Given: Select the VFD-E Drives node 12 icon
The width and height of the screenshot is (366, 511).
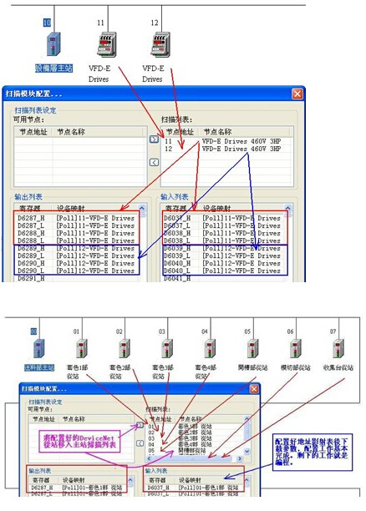Looking at the screenshot, I should [160, 44].
